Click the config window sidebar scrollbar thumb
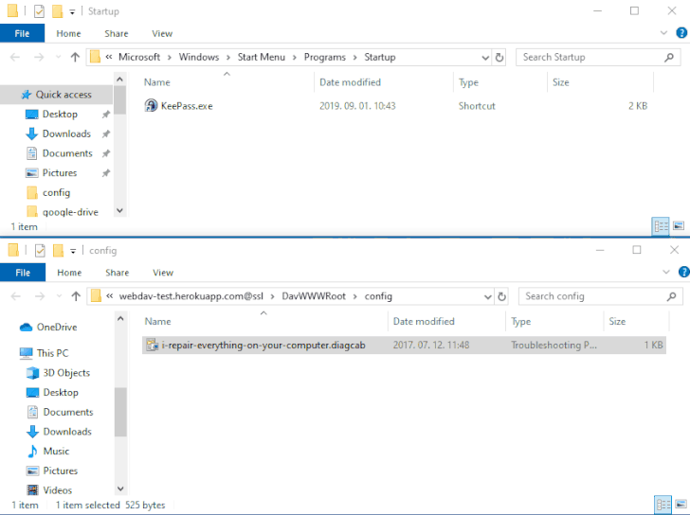 (120, 412)
